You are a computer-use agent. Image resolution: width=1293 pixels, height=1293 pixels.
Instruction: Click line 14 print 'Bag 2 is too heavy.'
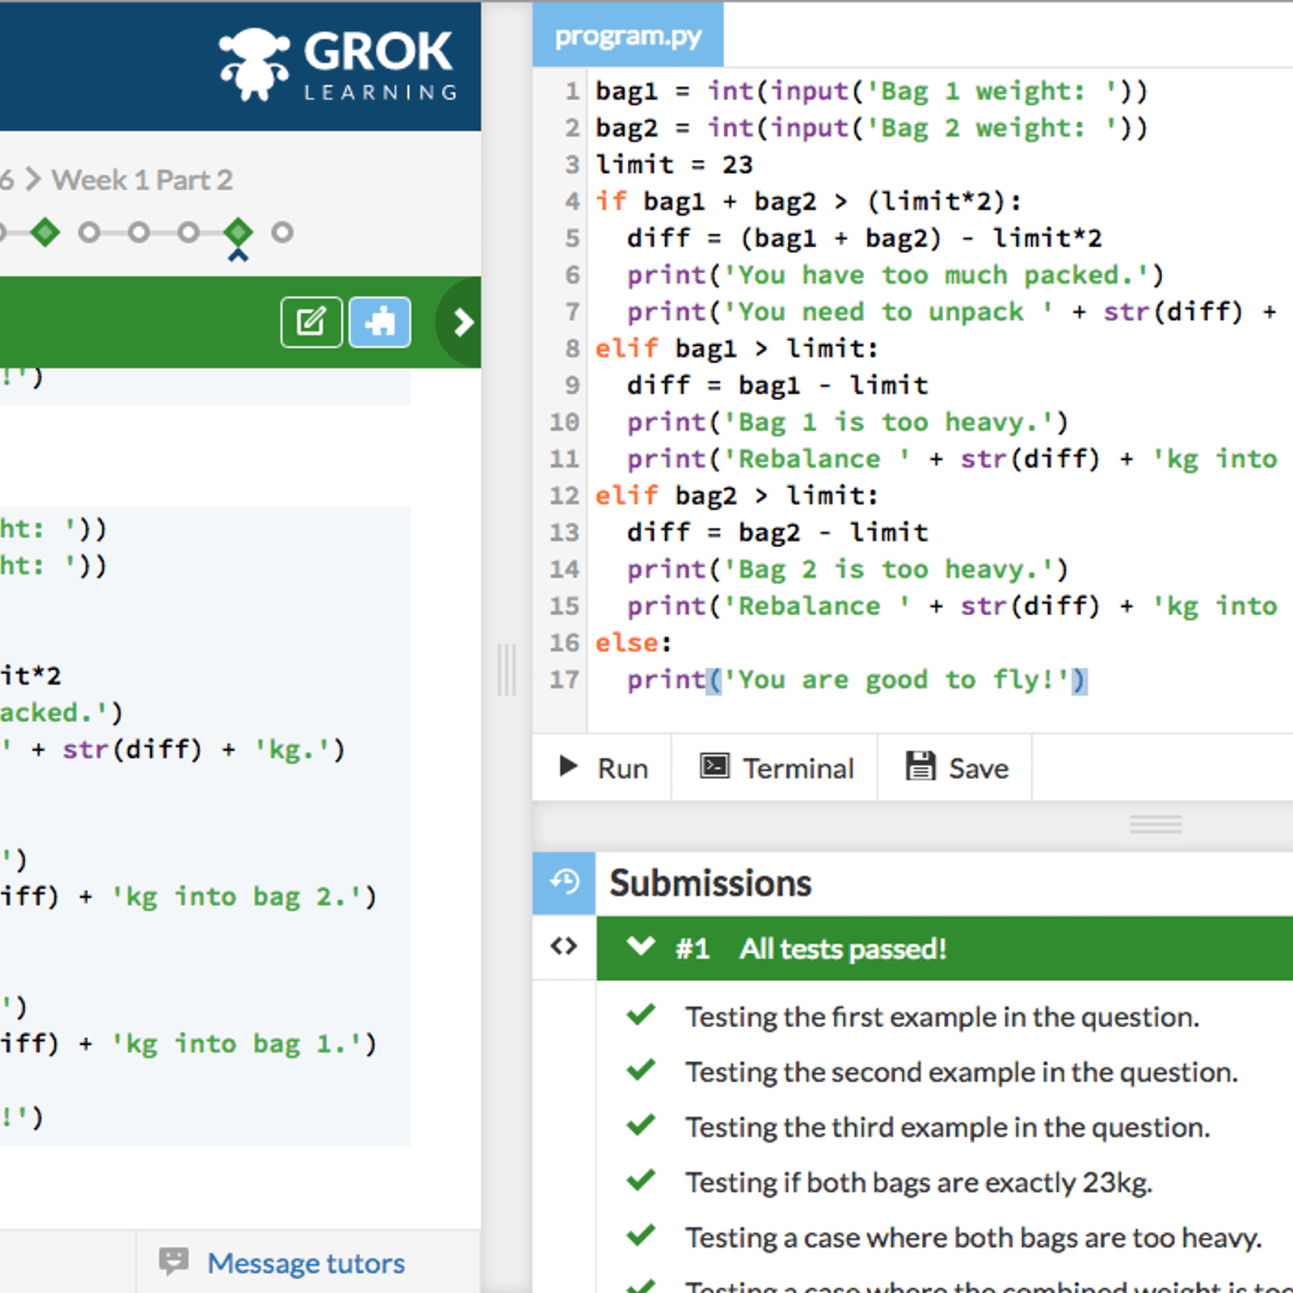848,569
